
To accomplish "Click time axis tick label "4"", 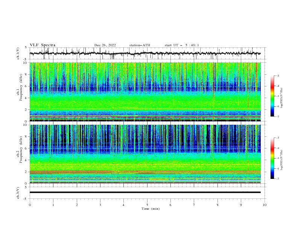I will coord(123,205).
